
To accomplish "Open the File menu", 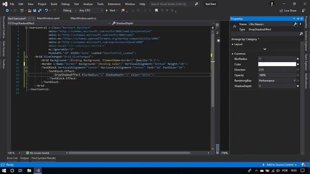I will tap(12, 4).
